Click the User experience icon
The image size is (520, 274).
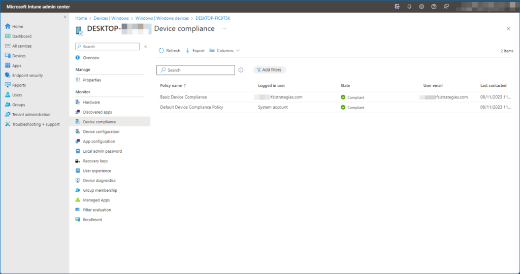click(78, 170)
